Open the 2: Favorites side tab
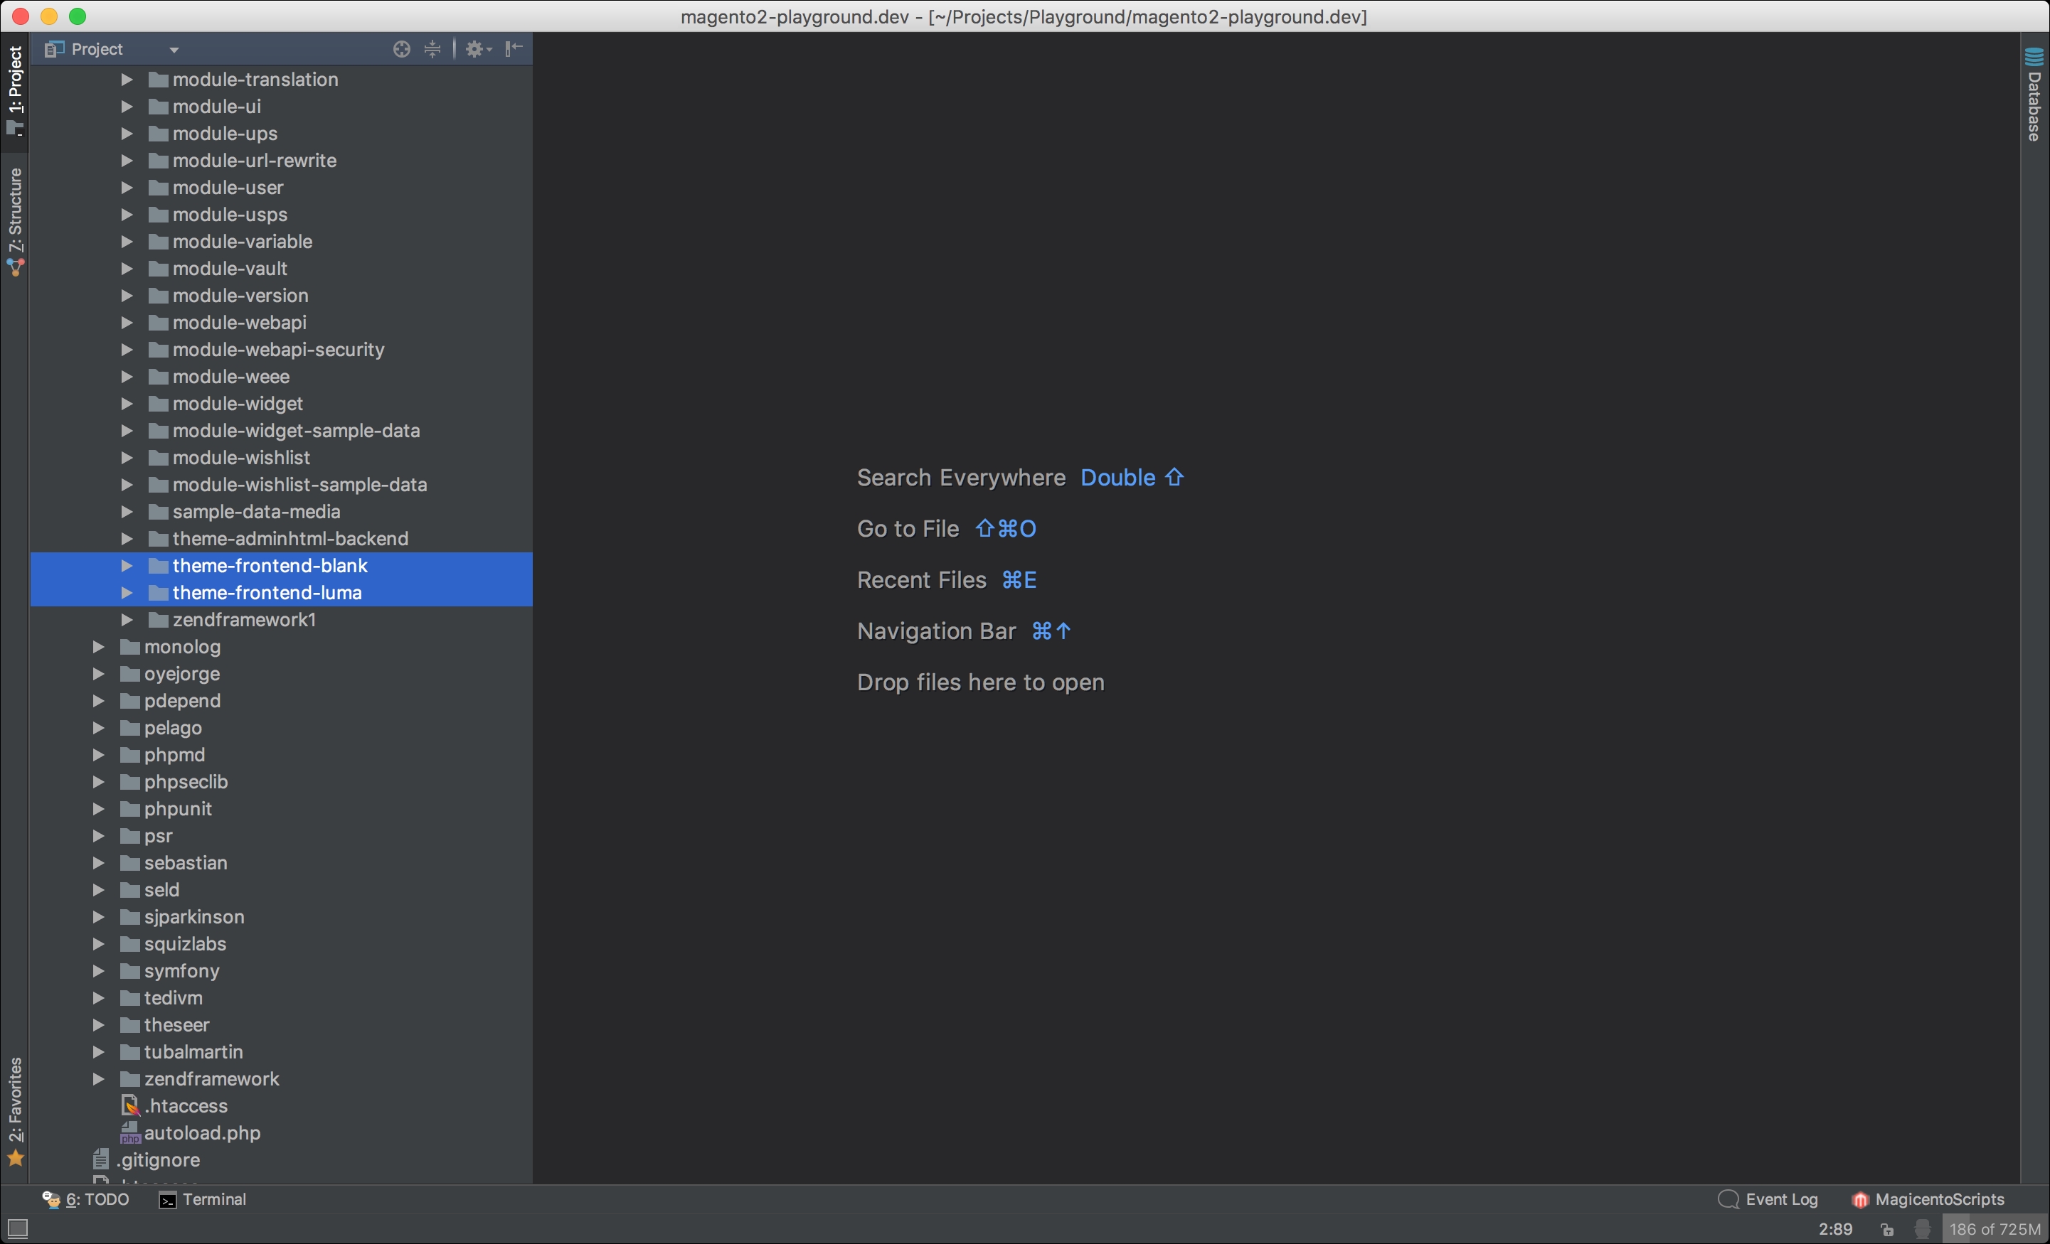Viewport: 2050px width, 1244px height. coord(15,1111)
